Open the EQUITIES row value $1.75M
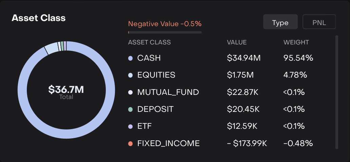 click(240, 75)
